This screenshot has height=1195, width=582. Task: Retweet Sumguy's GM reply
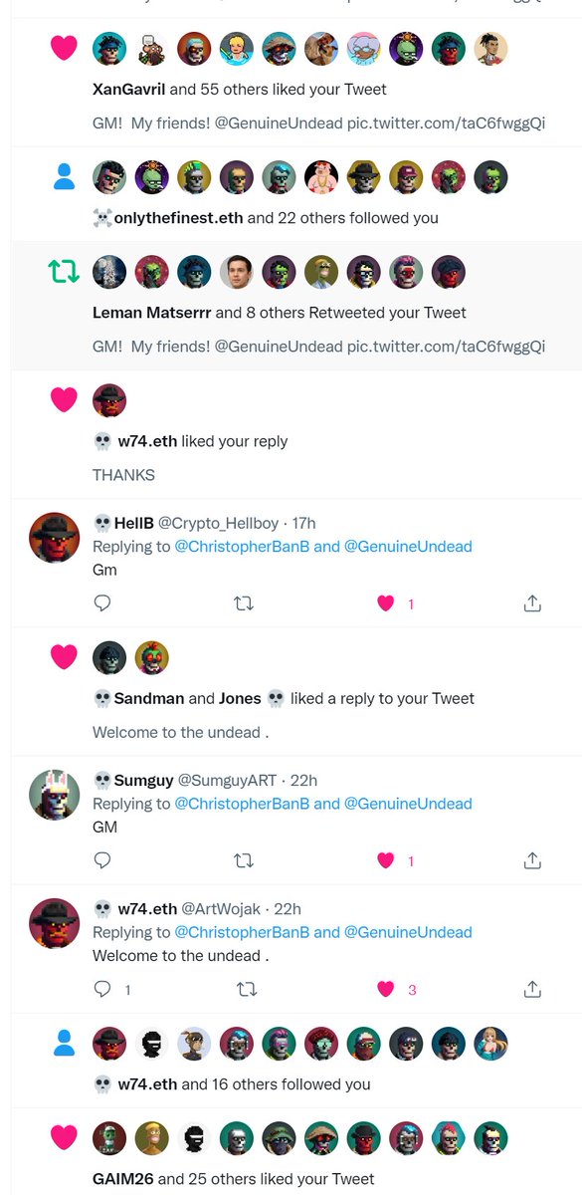click(244, 860)
